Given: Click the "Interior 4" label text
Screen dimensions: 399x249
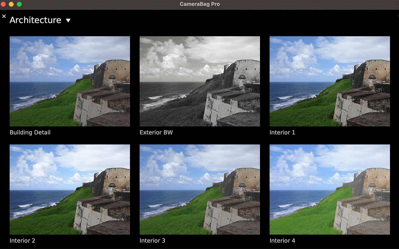Looking at the screenshot, I should pos(282,241).
